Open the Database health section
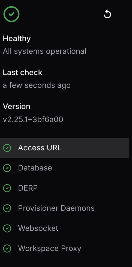Image resolution: width=132 pixels, height=267 pixels. click(x=64, y=168)
